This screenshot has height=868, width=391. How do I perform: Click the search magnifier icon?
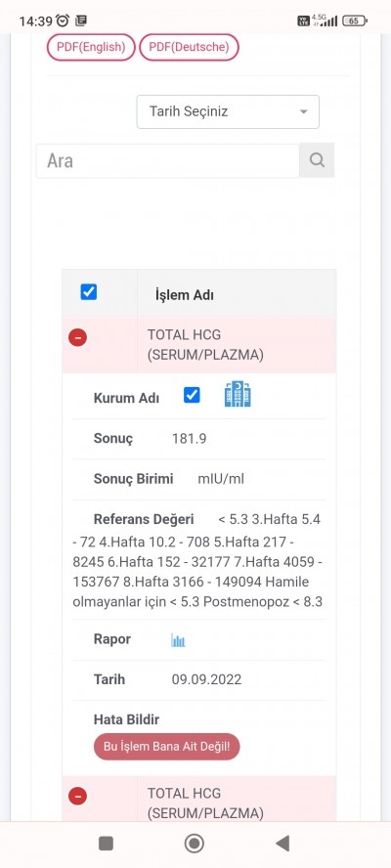[x=317, y=160]
